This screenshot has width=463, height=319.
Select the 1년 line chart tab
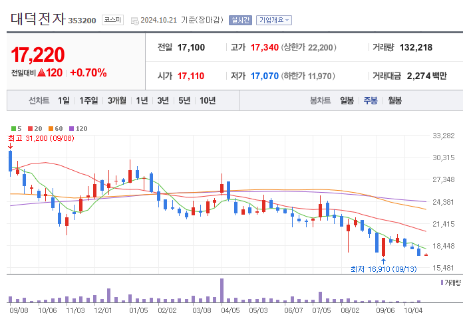(142, 100)
